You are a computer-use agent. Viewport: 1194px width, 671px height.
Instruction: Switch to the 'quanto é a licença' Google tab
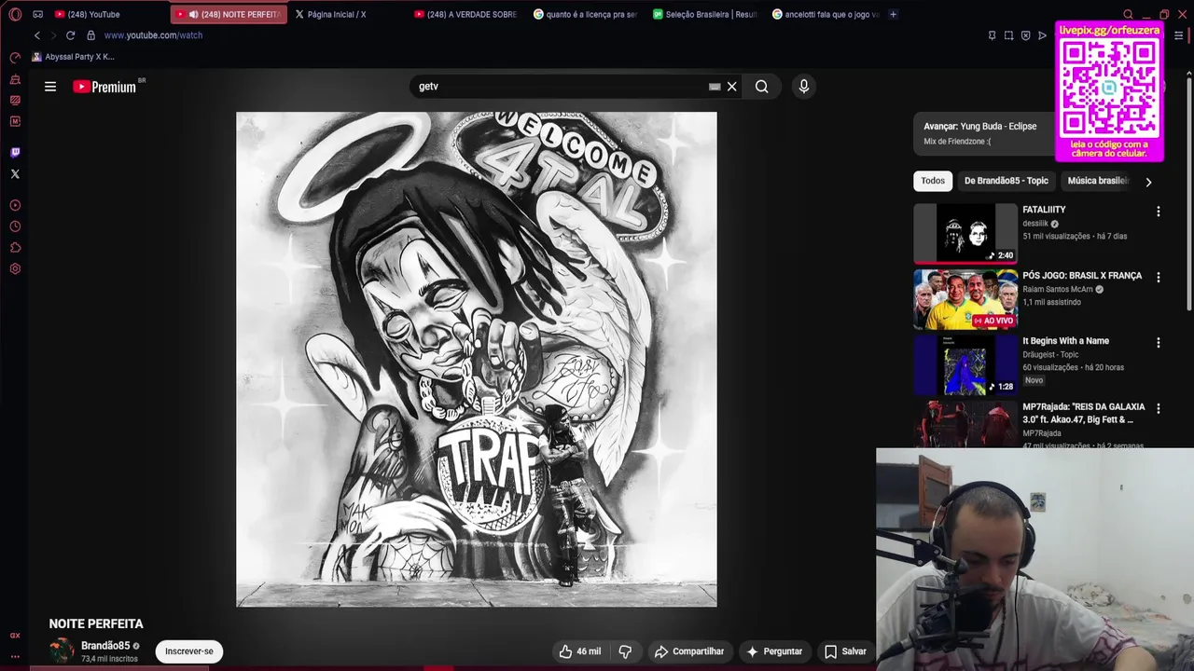point(585,14)
